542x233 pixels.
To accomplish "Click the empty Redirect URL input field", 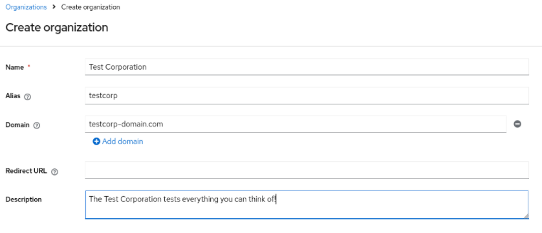I will pos(307,170).
